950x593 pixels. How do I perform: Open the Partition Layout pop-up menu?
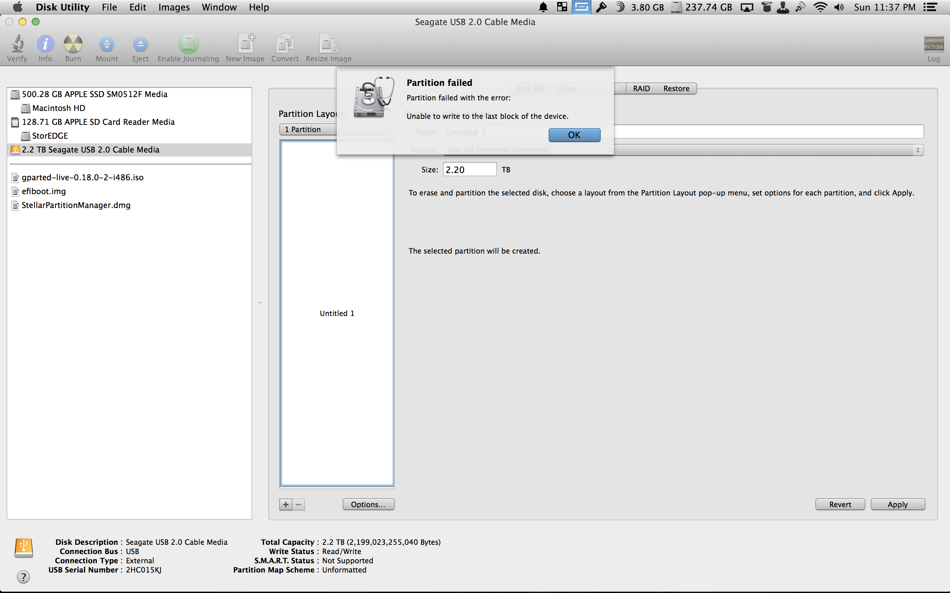(308, 129)
